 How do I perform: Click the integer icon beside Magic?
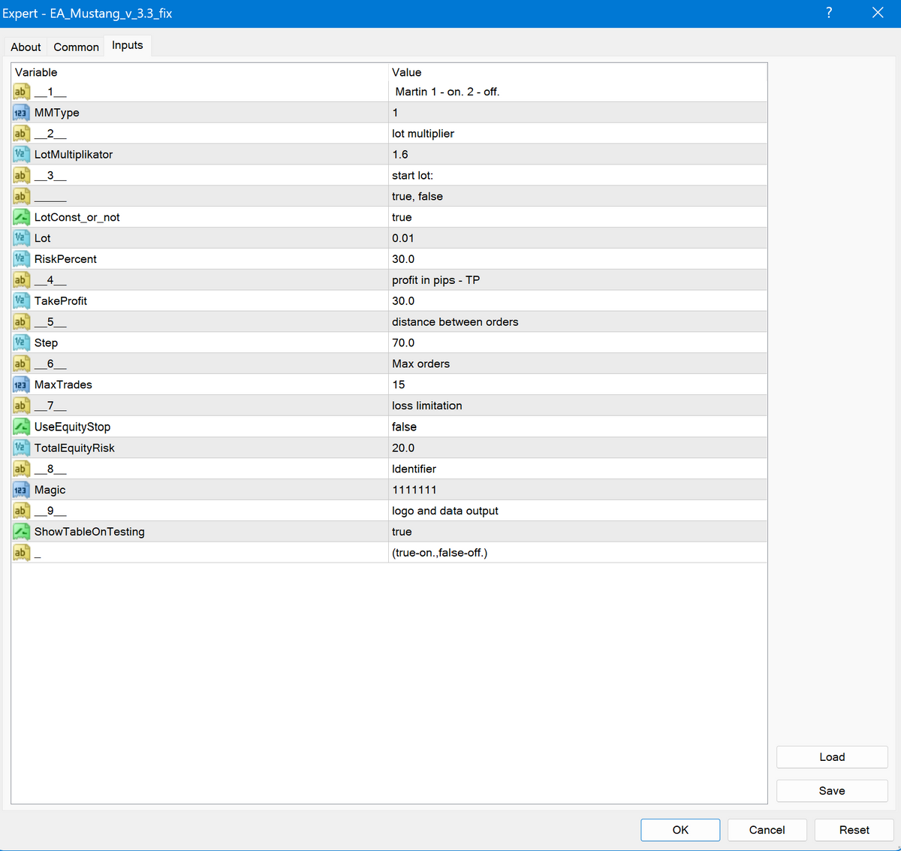click(21, 490)
